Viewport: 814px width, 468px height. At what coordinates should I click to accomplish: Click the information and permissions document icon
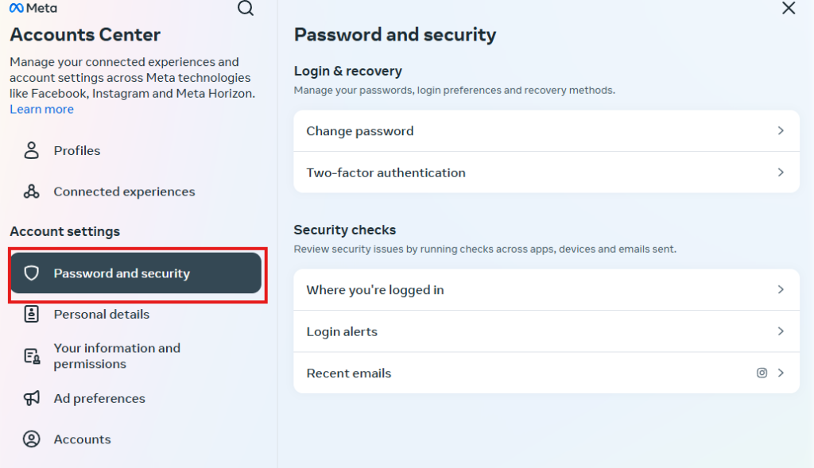[x=32, y=356]
